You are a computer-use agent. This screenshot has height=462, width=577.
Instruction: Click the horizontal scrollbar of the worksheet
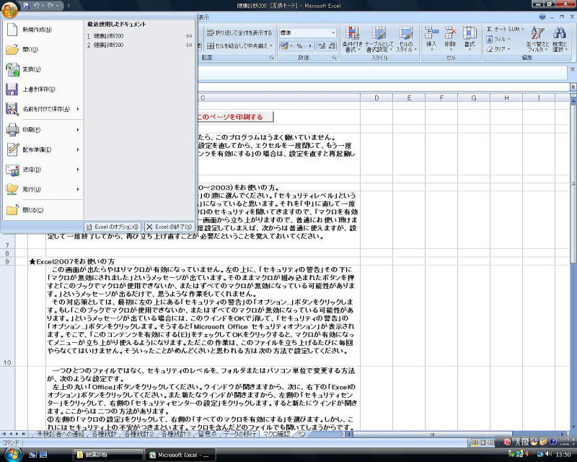[x=456, y=435]
